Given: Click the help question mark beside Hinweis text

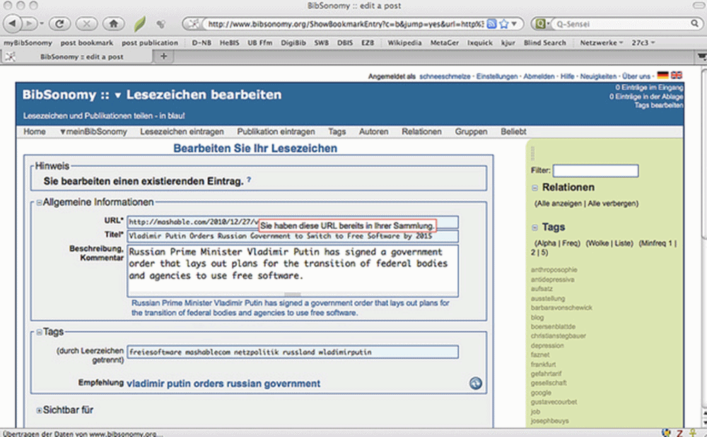Looking at the screenshot, I should 248,180.
